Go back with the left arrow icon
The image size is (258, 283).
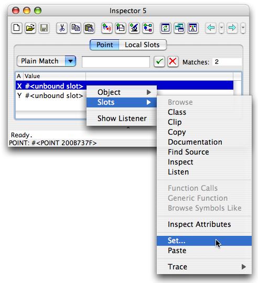pyautogui.click(x=211, y=28)
